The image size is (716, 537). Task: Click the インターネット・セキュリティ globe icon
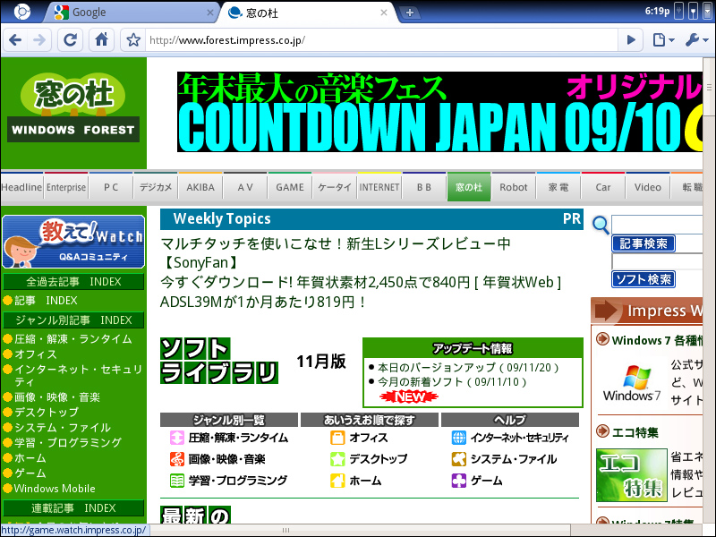(459, 438)
